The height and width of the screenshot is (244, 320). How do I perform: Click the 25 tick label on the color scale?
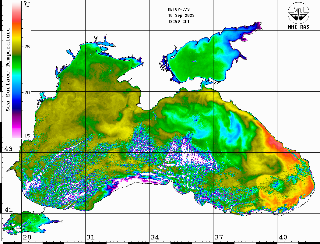(x=27, y=47)
